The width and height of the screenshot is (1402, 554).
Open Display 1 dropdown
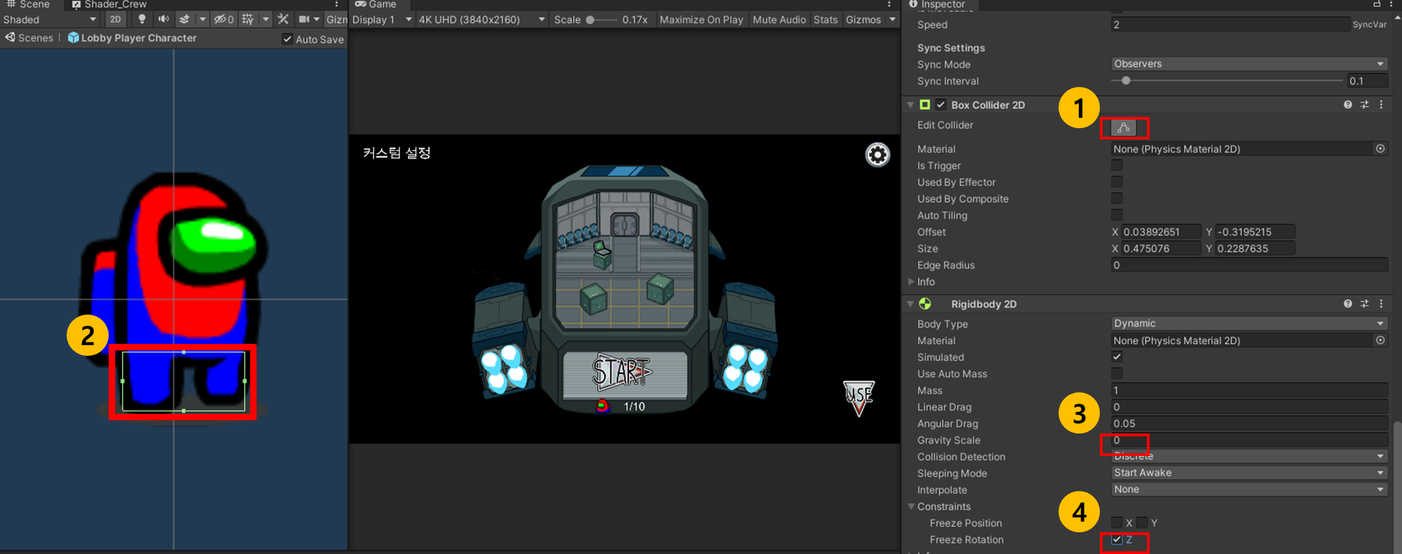pos(382,20)
